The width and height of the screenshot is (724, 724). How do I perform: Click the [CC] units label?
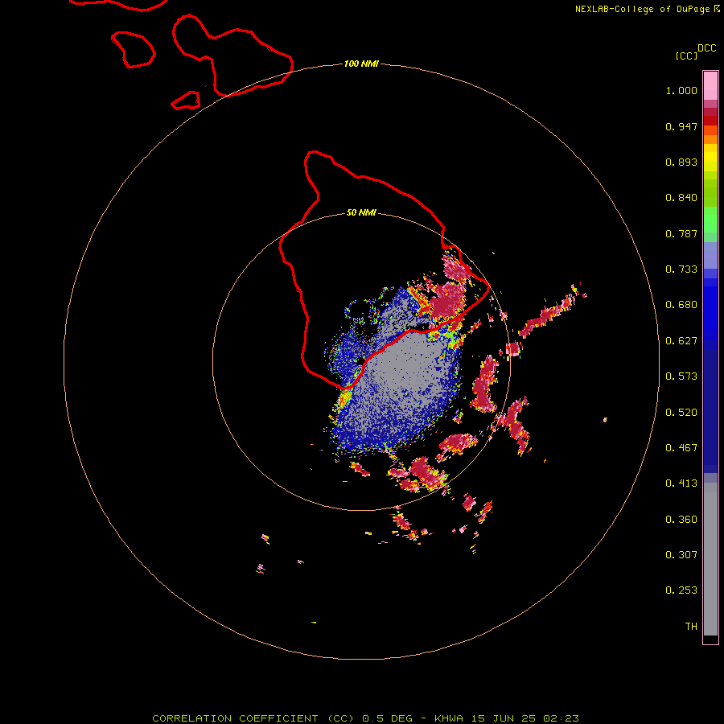click(686, 56)
